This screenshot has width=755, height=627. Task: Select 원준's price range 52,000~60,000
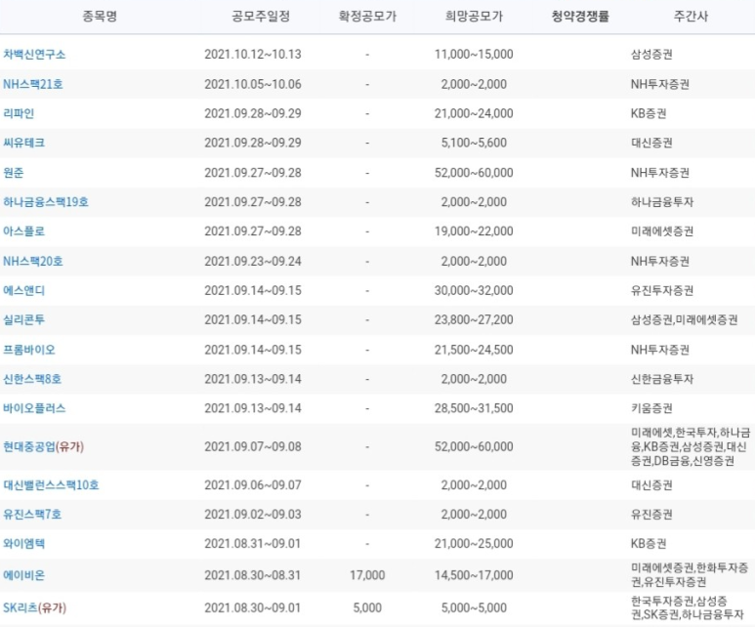[474, 173]
